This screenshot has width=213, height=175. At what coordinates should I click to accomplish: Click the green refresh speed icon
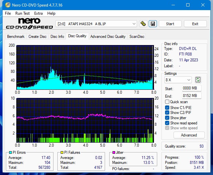tap(198, 80)
